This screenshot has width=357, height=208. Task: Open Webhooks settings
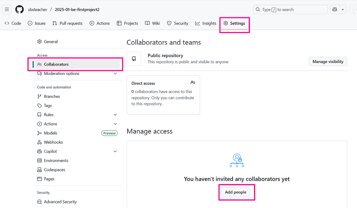[x=77, y=142]
